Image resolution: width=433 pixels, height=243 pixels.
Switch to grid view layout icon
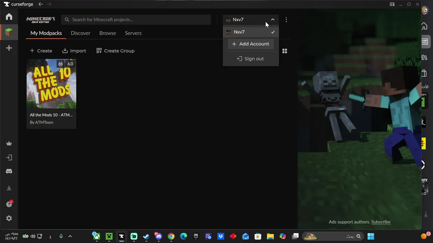click(x=285, y=51)
